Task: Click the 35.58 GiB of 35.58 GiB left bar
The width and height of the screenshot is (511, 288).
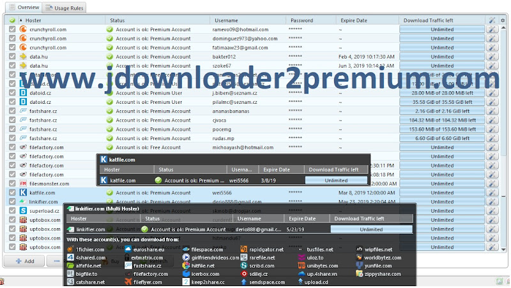Action: (442, 102)
